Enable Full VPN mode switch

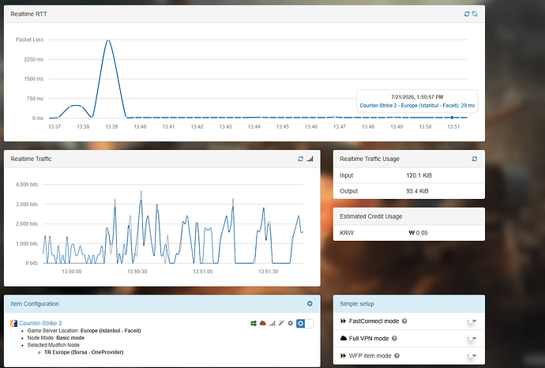(x=472, y=339)
